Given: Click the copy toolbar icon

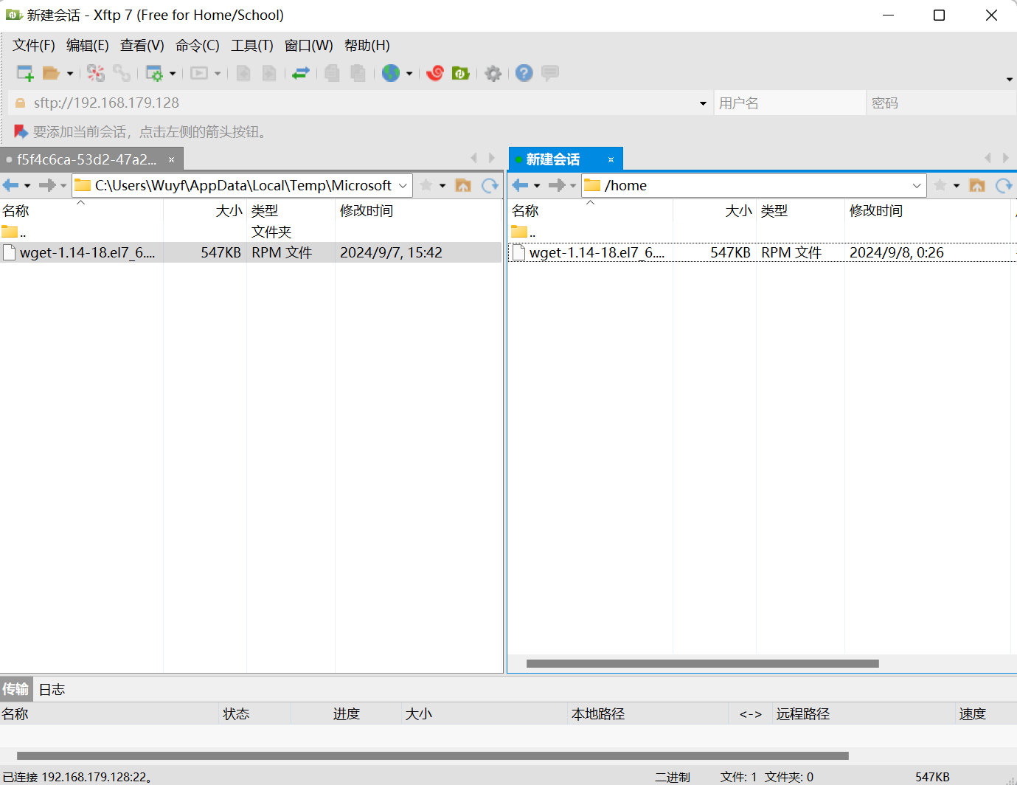Looking at the screenshot, I should pos(333,73).
